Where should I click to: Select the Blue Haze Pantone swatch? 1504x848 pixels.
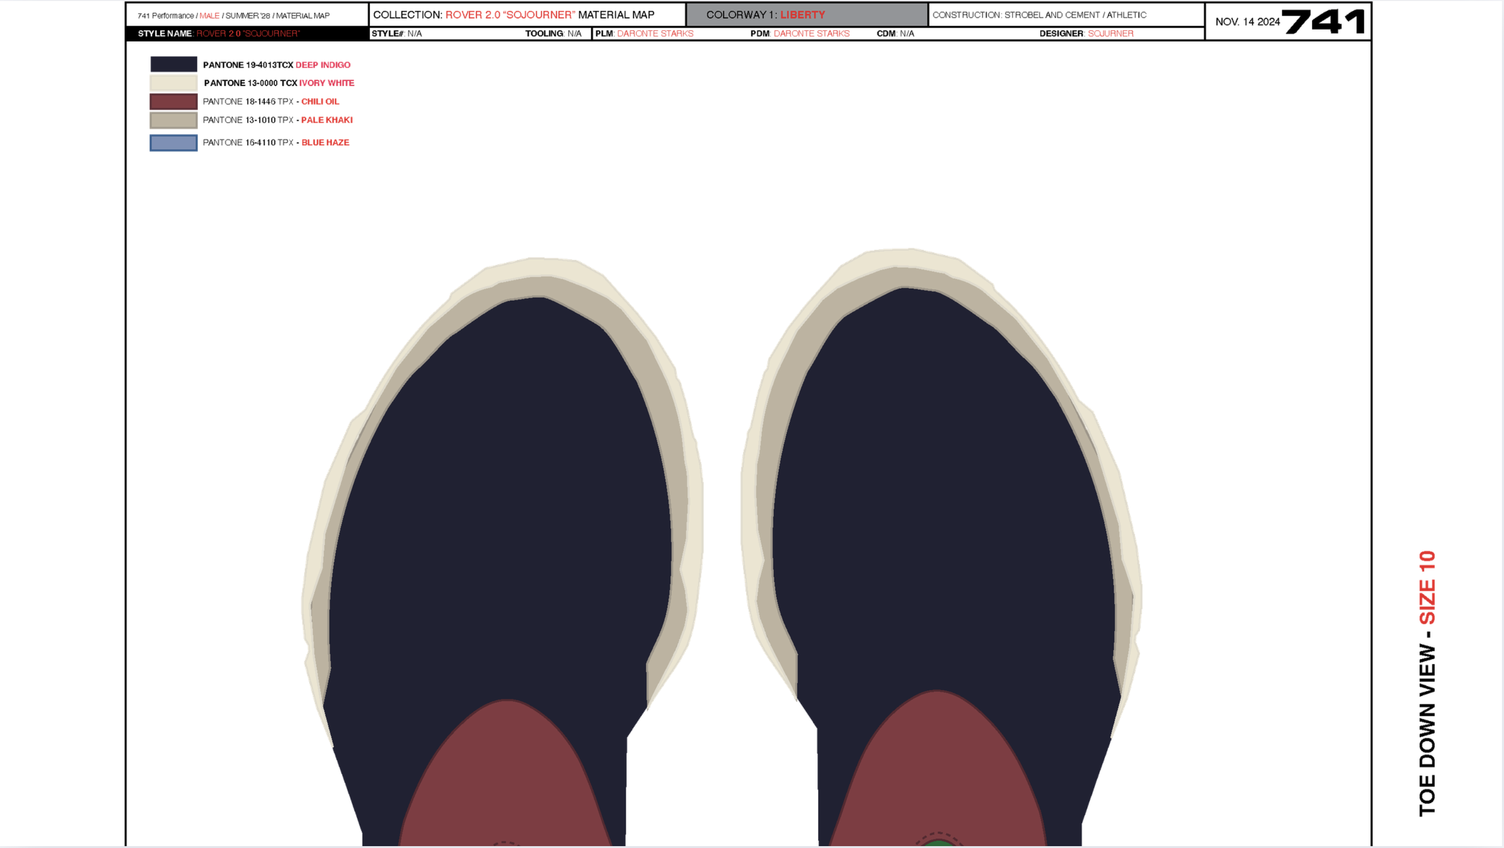click(173, 143)
